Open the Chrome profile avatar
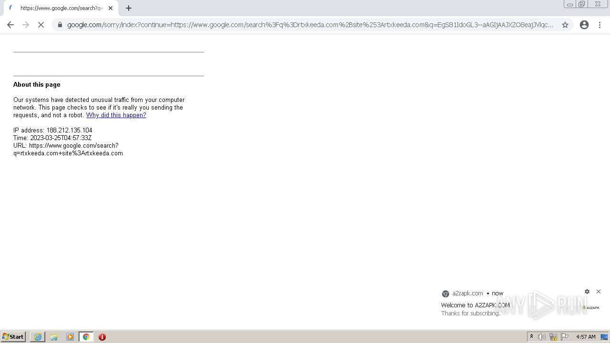The height and width of the screenshot is (343, 610). 584,25
